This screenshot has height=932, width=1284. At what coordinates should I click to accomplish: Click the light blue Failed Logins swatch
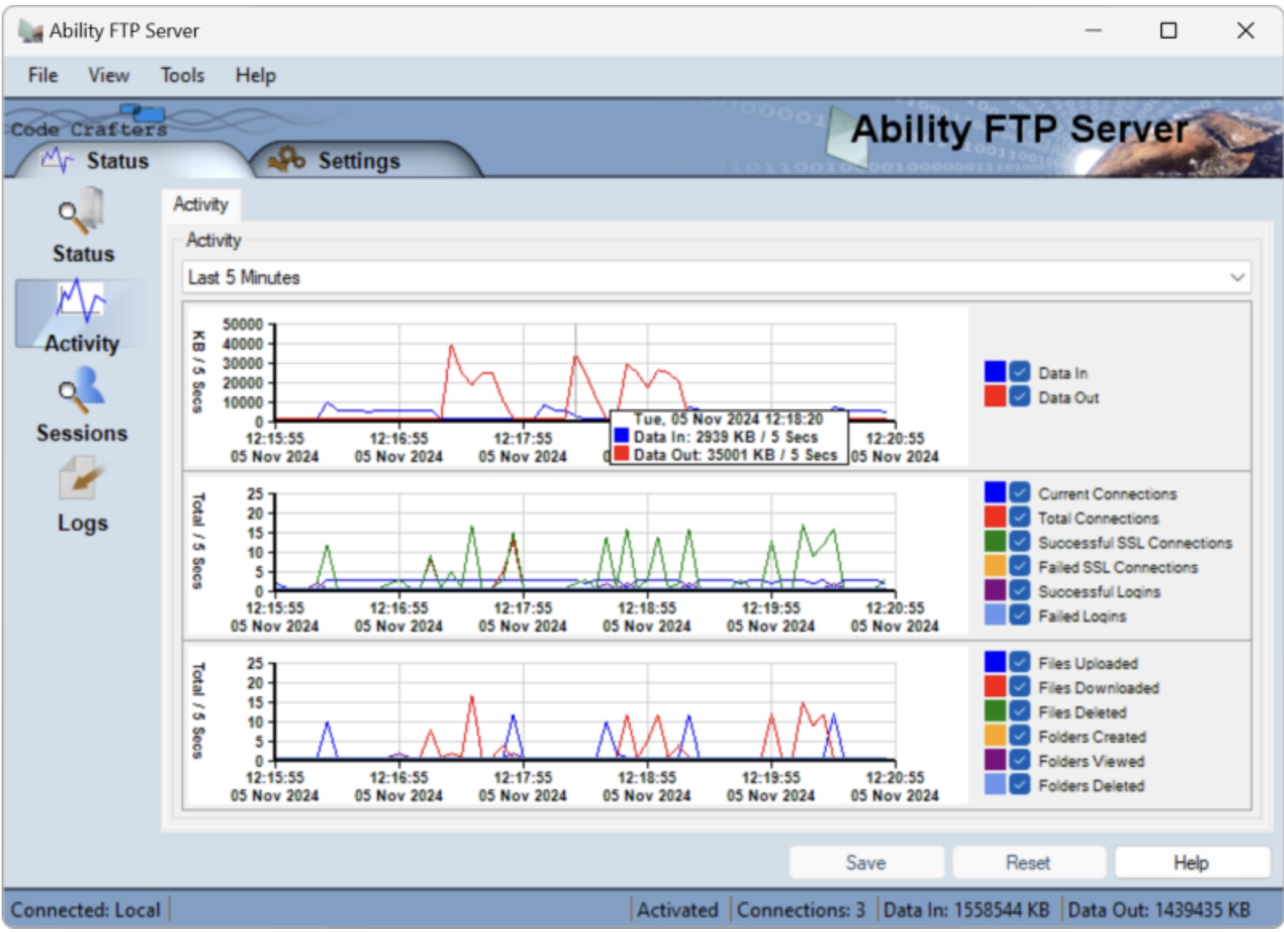tap(995, 614)
